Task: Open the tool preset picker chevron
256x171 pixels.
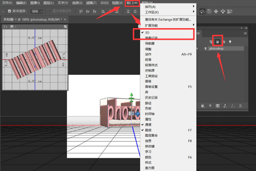Action: click(3, 11)
